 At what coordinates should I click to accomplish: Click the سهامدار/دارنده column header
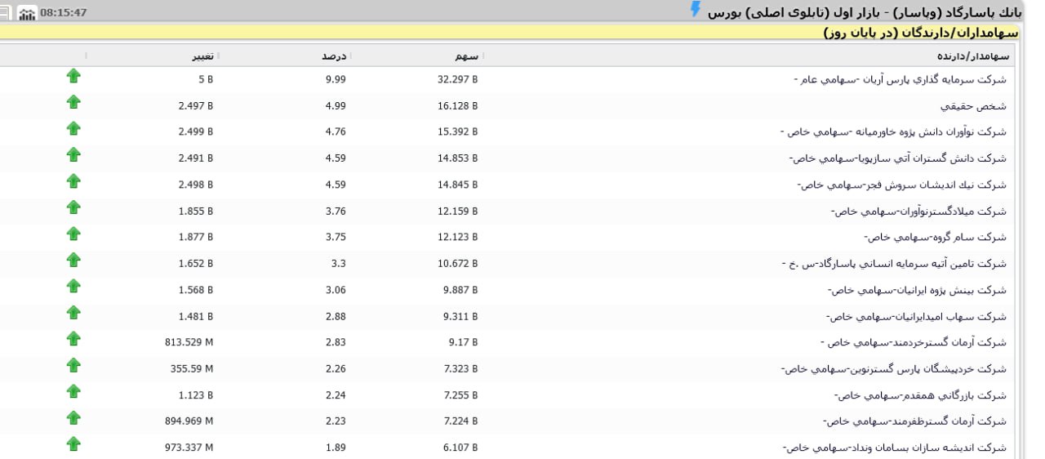click(x=973, y=56)
